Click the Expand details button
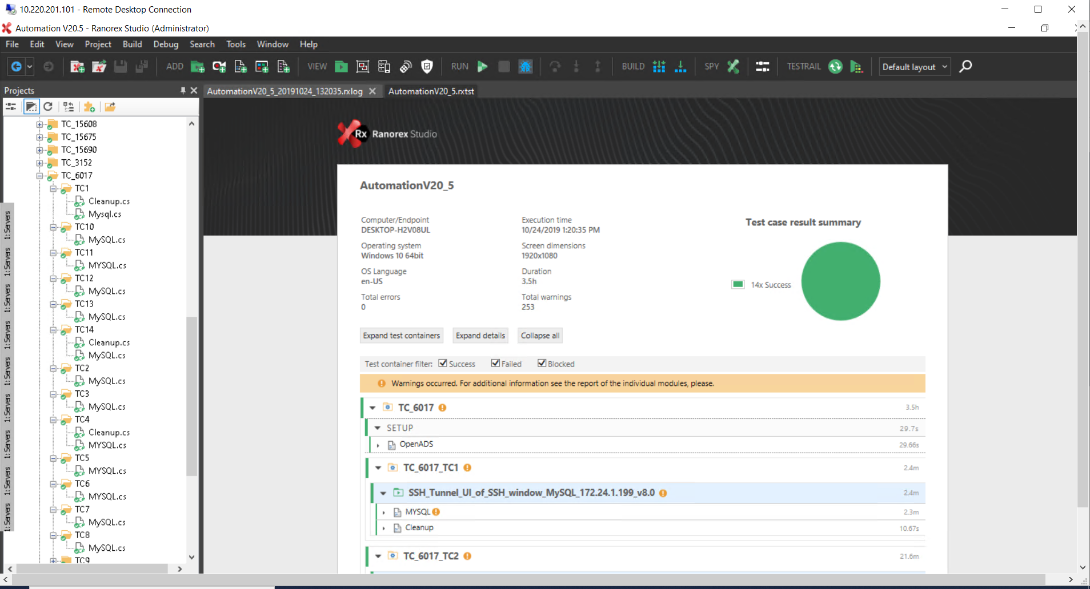The width and height of the screenshot is (1090, 589). click(x=480, y=336)
